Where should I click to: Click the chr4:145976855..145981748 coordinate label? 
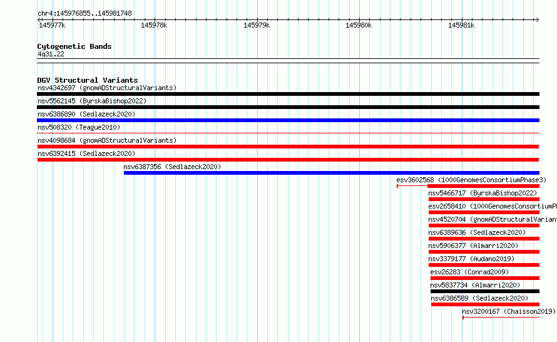coord(84,14)
